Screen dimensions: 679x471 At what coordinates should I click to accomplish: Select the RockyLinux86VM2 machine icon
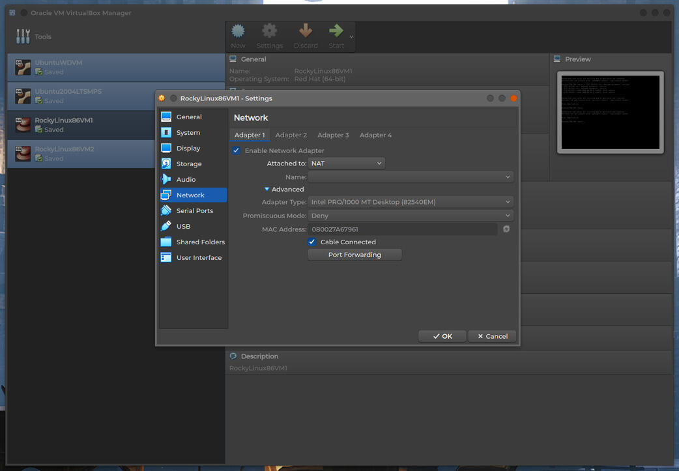click(23, 154)
